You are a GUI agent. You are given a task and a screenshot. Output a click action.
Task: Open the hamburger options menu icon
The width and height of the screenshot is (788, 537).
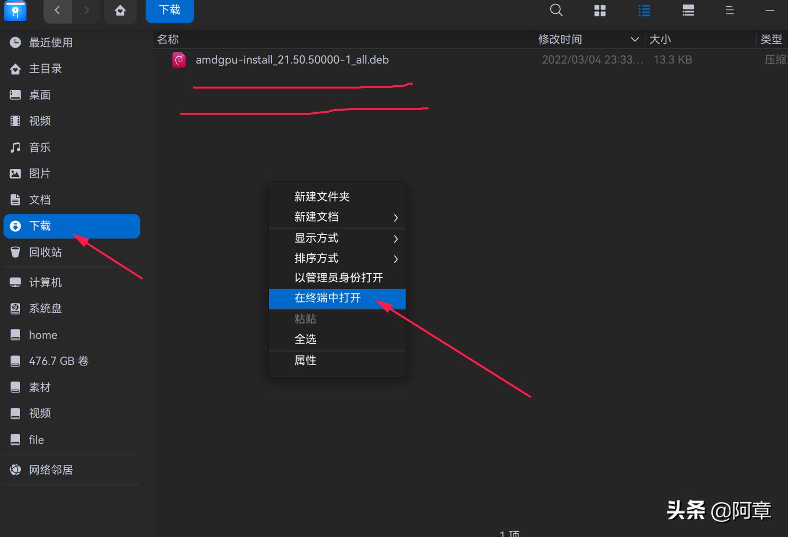click(729, 10)
